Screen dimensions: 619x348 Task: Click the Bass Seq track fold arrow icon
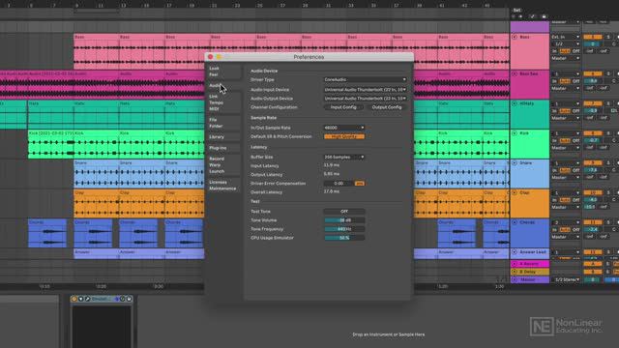pyautogui.click(x=515, y=73)
